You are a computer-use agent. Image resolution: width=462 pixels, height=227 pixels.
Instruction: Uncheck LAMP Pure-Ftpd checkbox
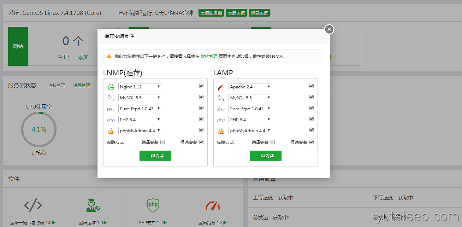tap(312, 108)
